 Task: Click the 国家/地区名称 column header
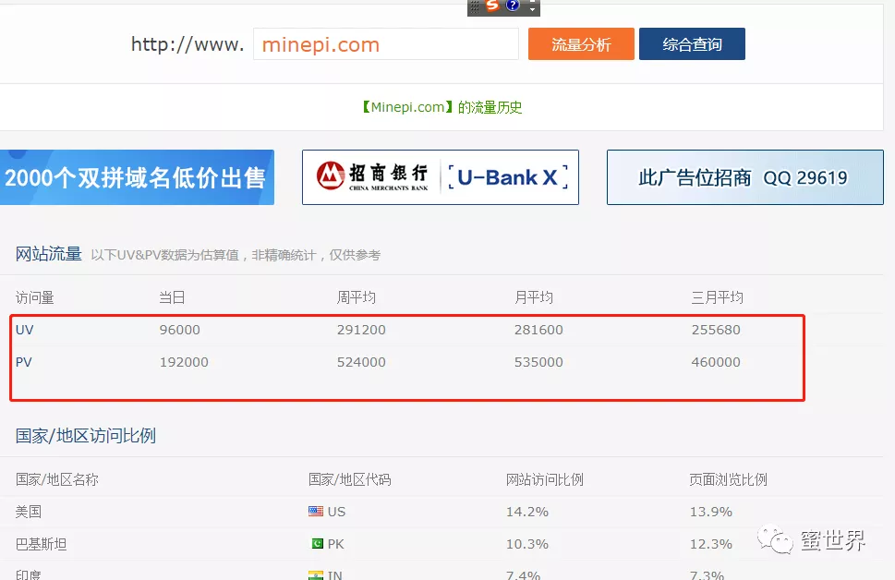coord(57,479)
